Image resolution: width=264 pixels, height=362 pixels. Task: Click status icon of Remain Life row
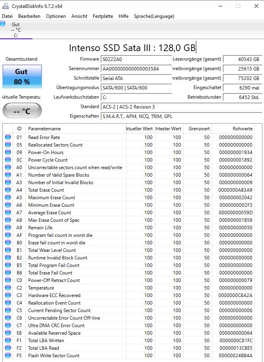click(8, 227)
